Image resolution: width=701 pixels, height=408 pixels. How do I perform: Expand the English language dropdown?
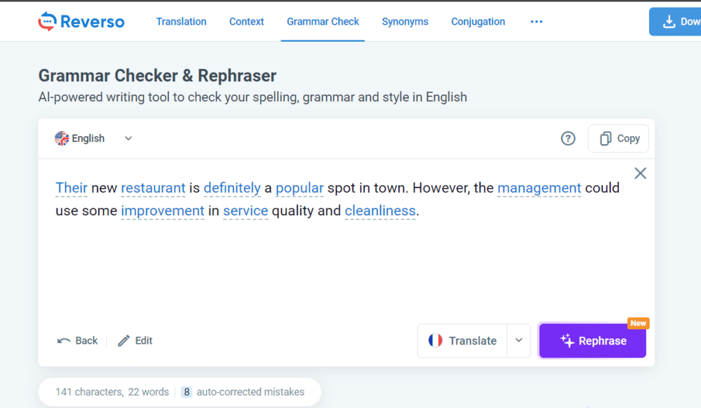[x=127, y=138]
